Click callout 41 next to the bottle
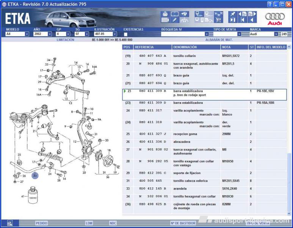The height and width of the screenshot is (228, 293). [x=23, y=196]
